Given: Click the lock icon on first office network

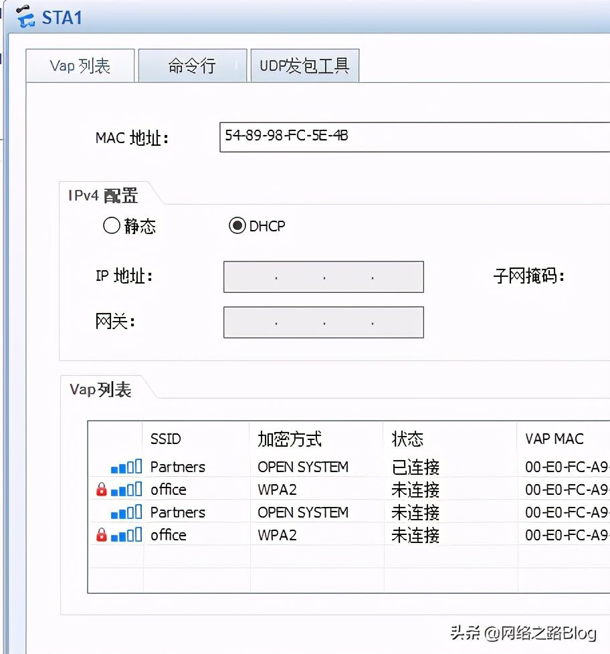Looking at the screenshot, I should click(x=102, y=490).
